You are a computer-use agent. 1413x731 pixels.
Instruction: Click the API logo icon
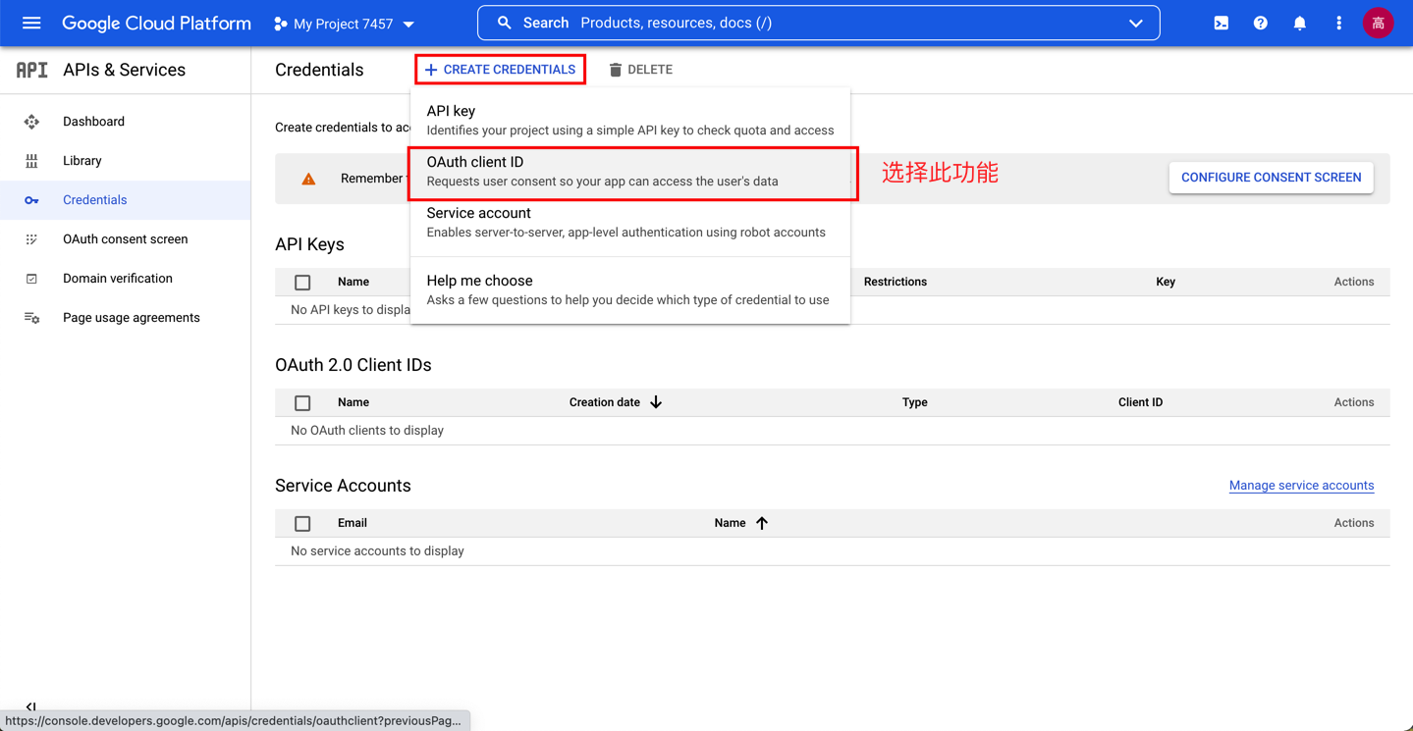(31, 70)
